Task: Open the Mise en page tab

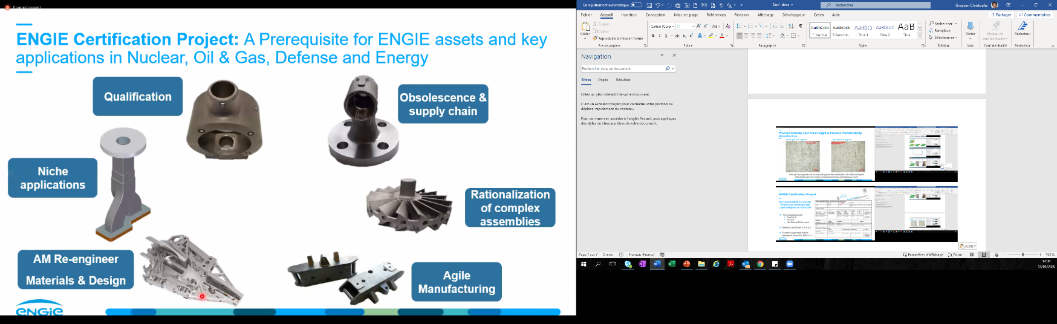Action: (686, 15)
